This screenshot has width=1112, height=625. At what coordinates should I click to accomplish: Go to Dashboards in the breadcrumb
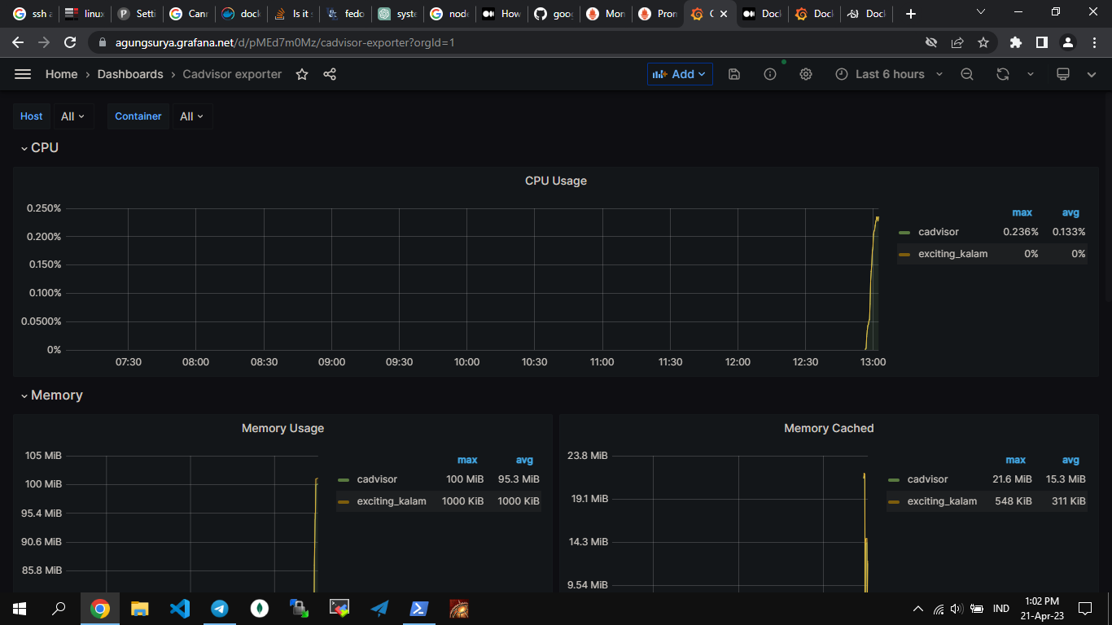click(x=130, y=74)
